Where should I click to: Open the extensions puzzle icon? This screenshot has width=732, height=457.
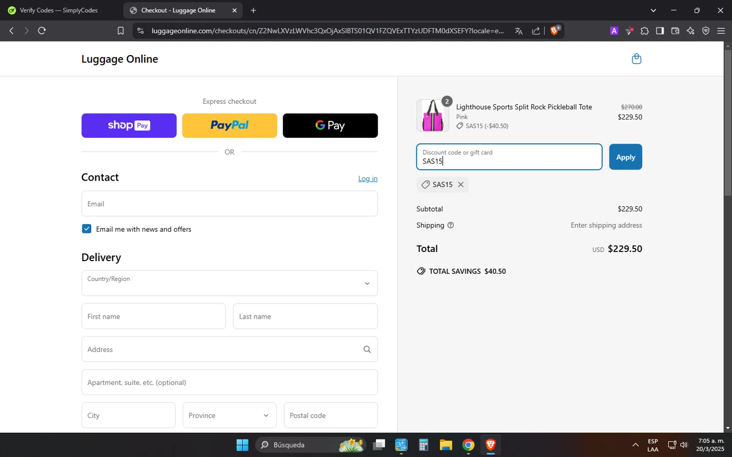[645, 31]
